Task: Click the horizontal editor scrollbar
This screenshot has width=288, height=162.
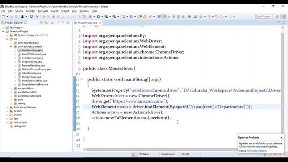Action: click(x=162, y=149)
